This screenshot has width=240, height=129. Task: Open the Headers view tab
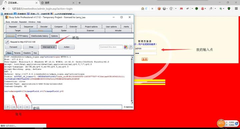click(27, 53)
